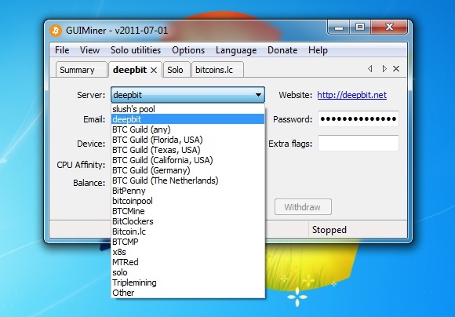Viewport: 455px width, 317px height.
Task: Click into the Extra flags field
Action: point(359,143)
